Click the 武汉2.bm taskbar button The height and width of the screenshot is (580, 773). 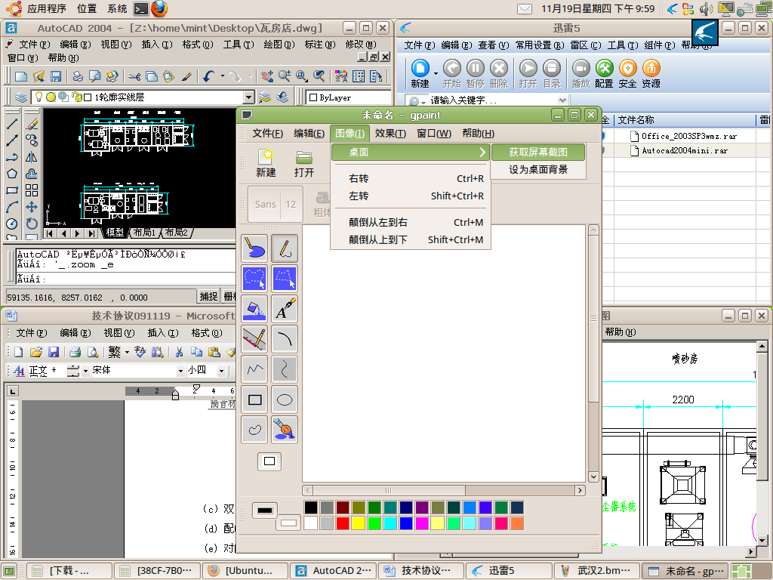(596, 571)
